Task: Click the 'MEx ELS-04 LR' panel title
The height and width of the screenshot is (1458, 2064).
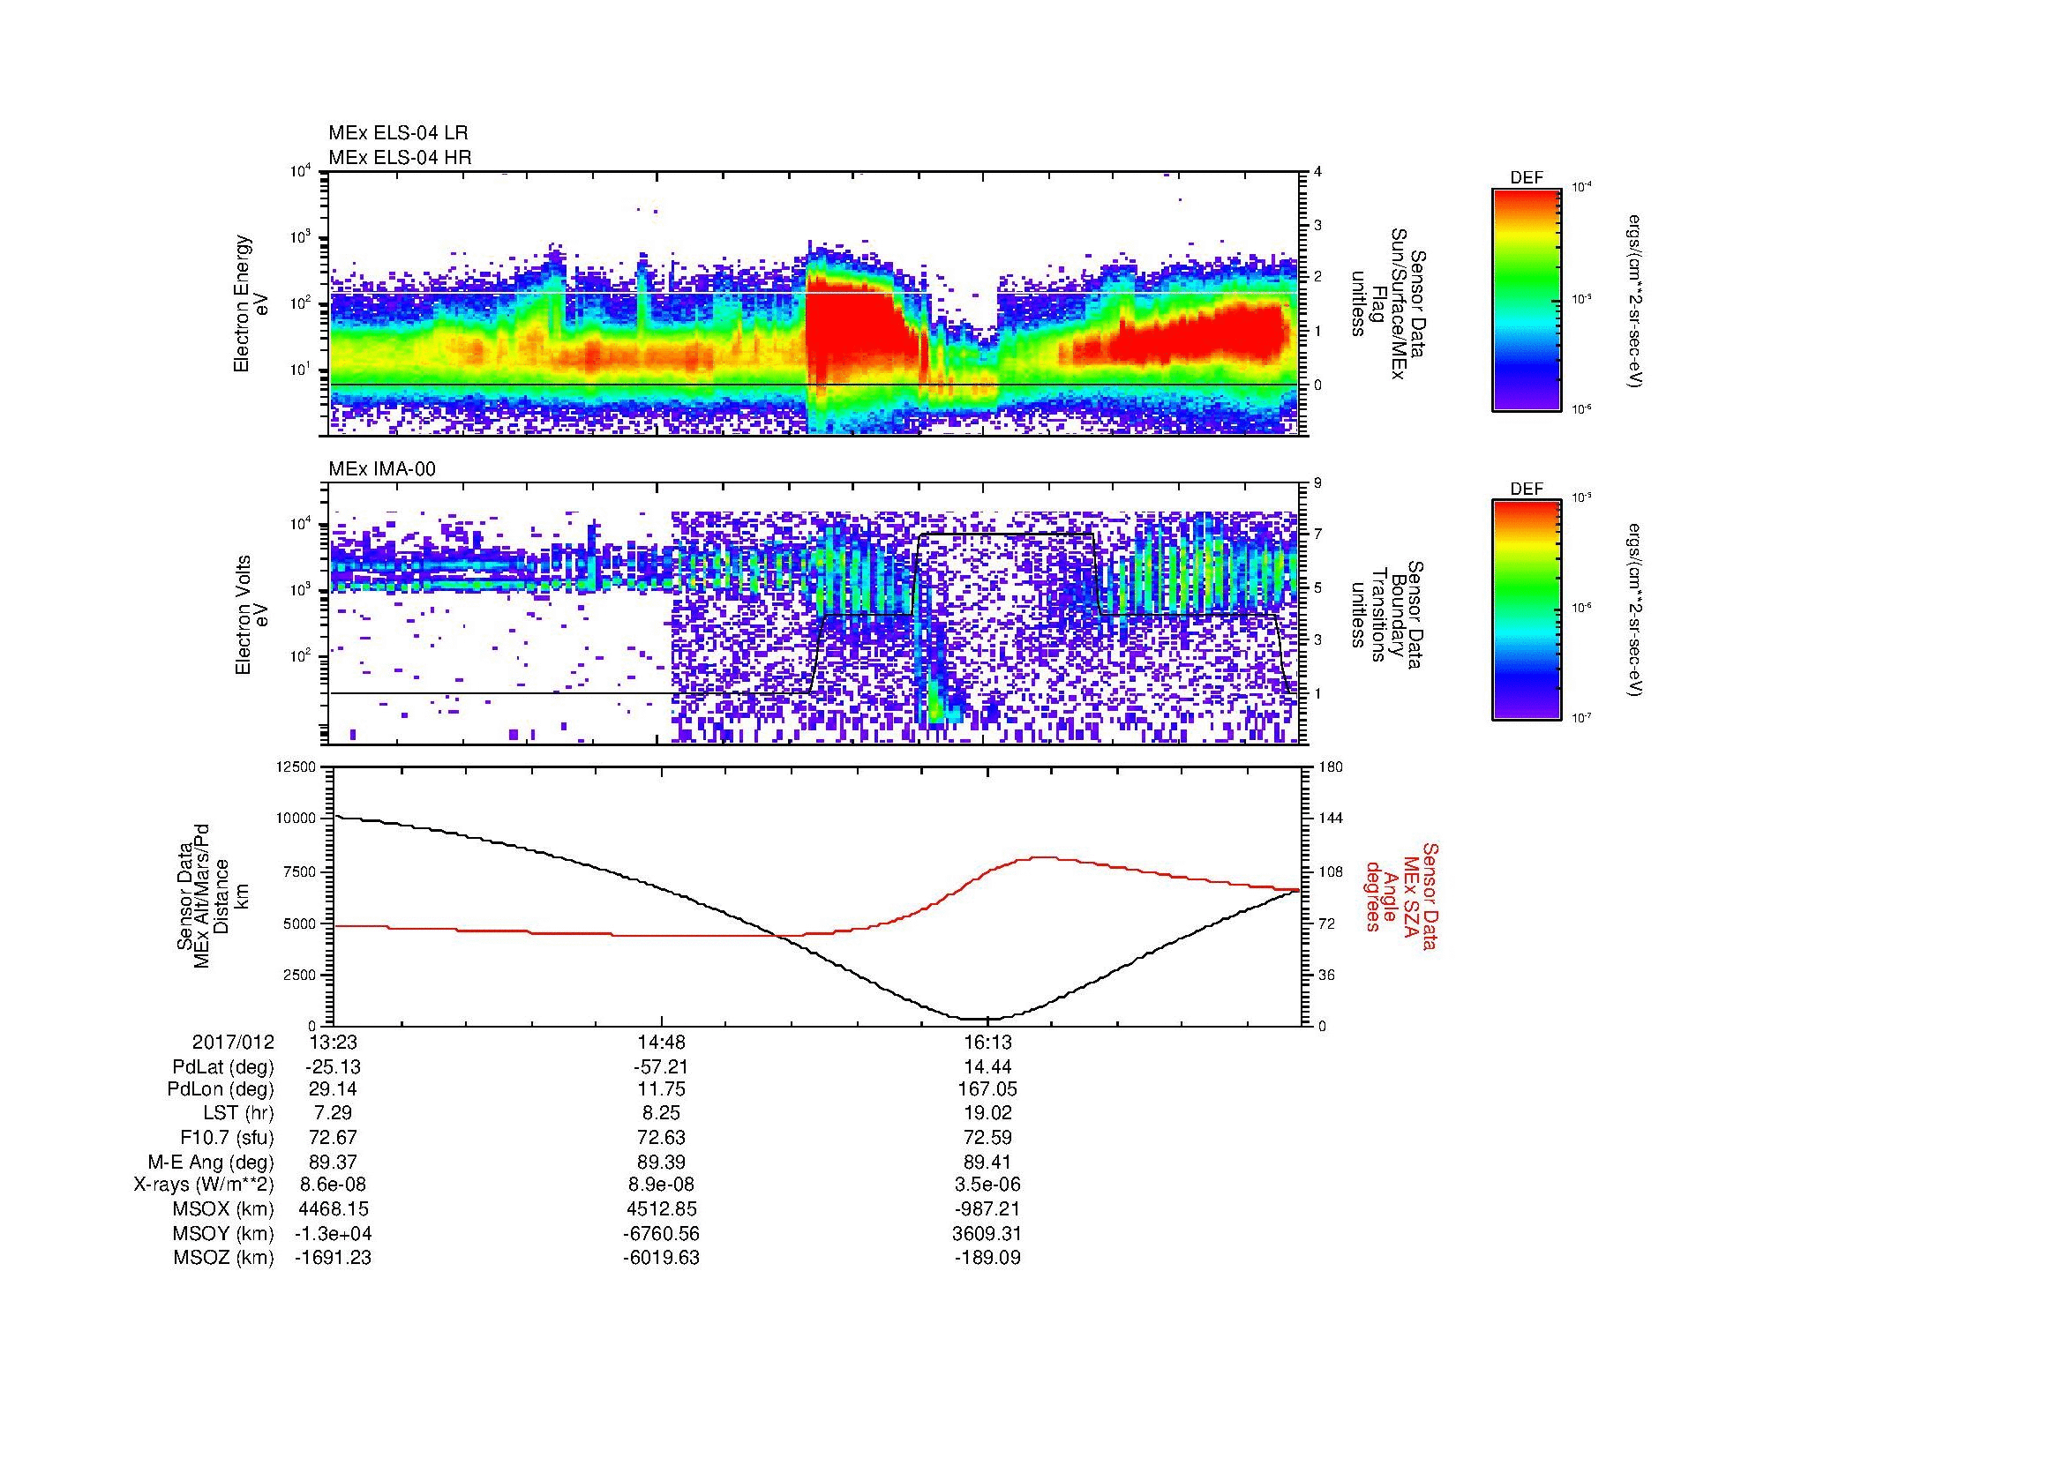Action: [x=398, y=133]
